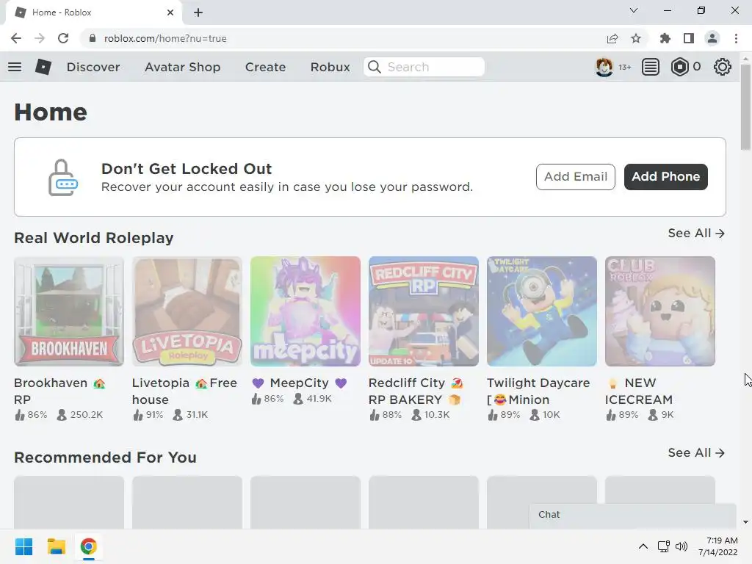Image resolution: width=752 pixels, height=564 pixels.
Task: Click the Add Phone button
Action: (665, 176)
